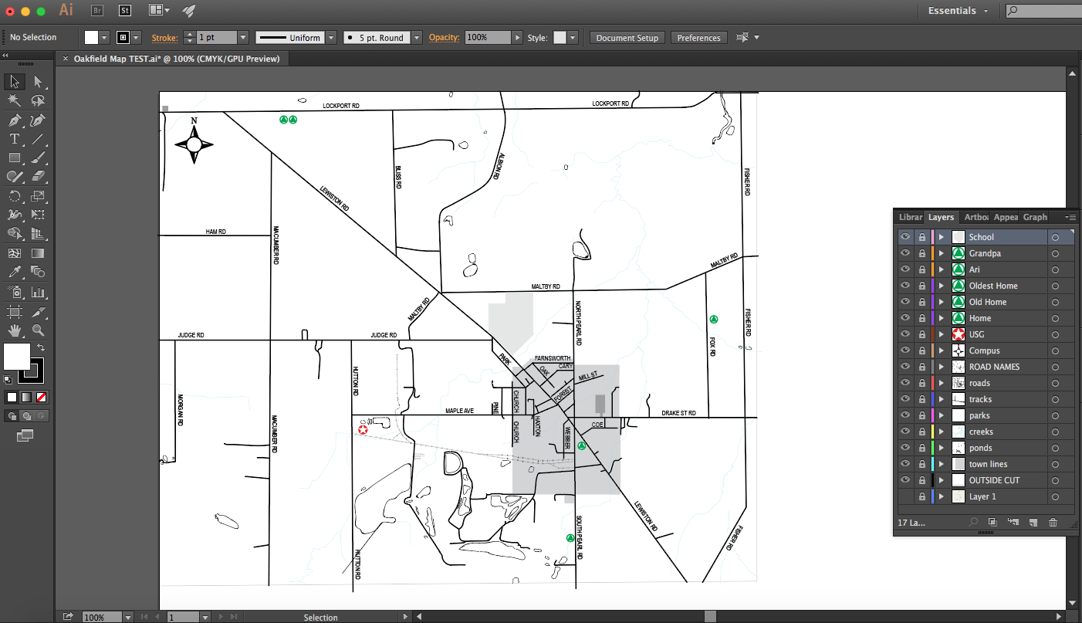Screen dimensions: 1082x623
Task: Select the Selection tool (black arrow)
Action: coord(15,82)
